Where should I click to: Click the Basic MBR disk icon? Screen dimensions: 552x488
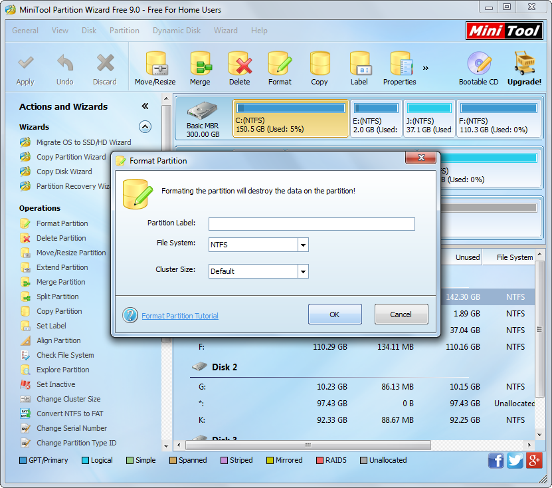(202, 110)
